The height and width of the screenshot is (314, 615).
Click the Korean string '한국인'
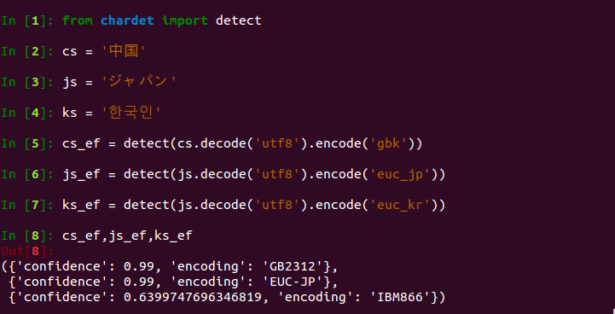pos(131,113)
